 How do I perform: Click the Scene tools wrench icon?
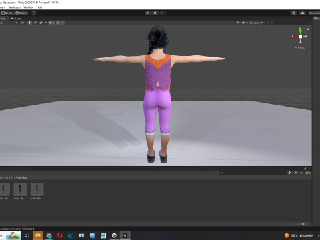[x=238, y=23]
